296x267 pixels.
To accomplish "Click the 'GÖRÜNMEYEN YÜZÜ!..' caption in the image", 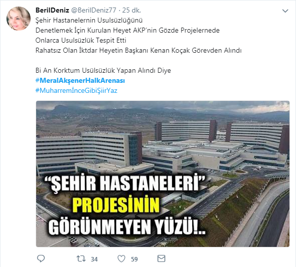I will pos(127,227).
